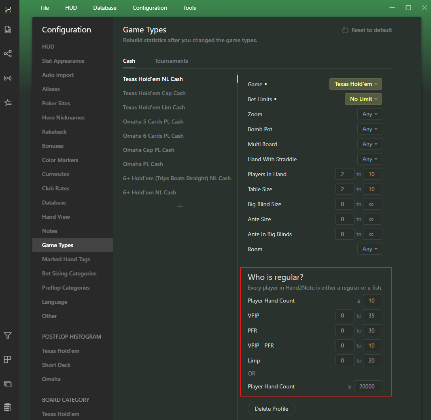Select Omaha 5 Cards PL Cash profile
The image size is (431, 420).
(x=153, y=122)
